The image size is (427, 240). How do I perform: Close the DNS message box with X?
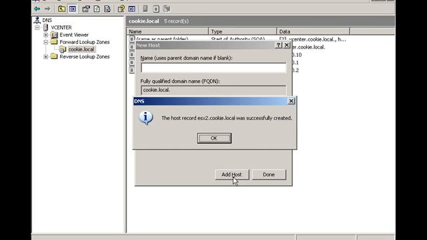[291, 101]
